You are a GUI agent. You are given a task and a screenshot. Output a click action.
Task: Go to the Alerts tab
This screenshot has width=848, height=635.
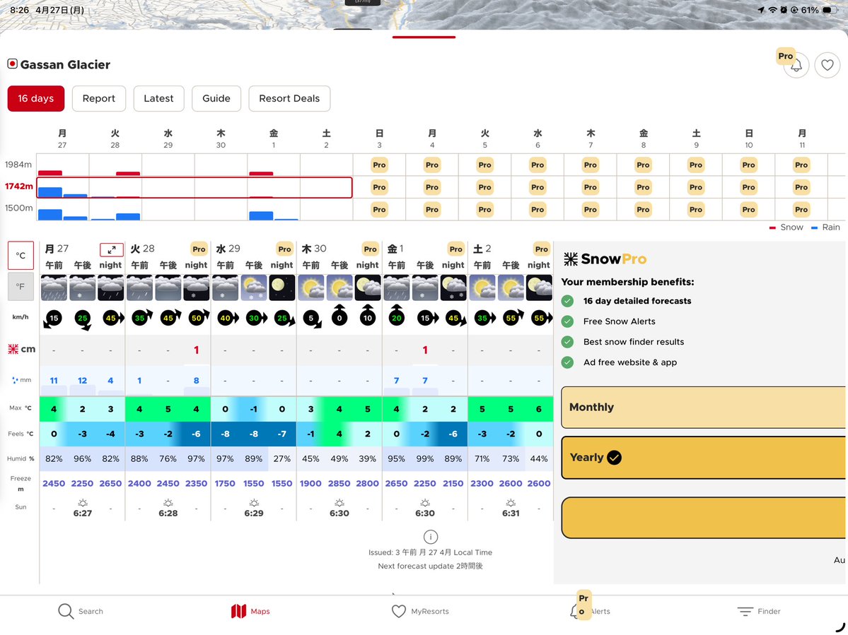click(x=589, y=611)
